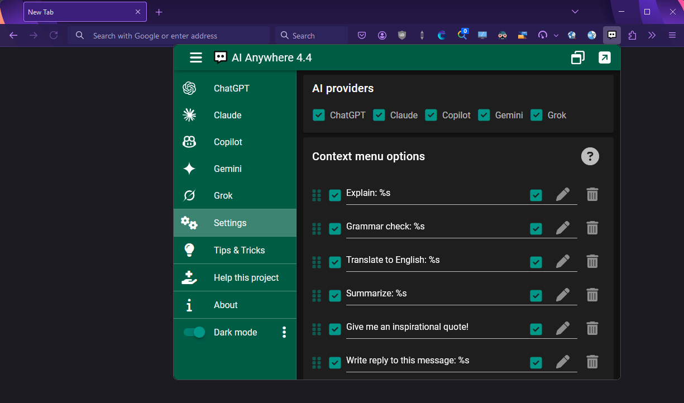Click the AI Anywhere chat bubble logo
The height and width of the screenshot is (403, 684).
pos(221,57)
